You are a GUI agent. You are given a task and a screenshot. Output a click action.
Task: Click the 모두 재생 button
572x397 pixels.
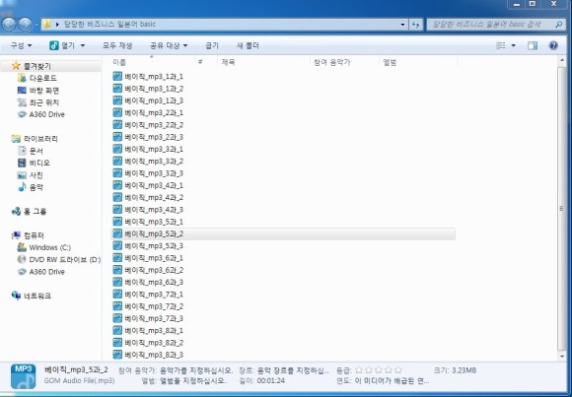coord(117,45)
